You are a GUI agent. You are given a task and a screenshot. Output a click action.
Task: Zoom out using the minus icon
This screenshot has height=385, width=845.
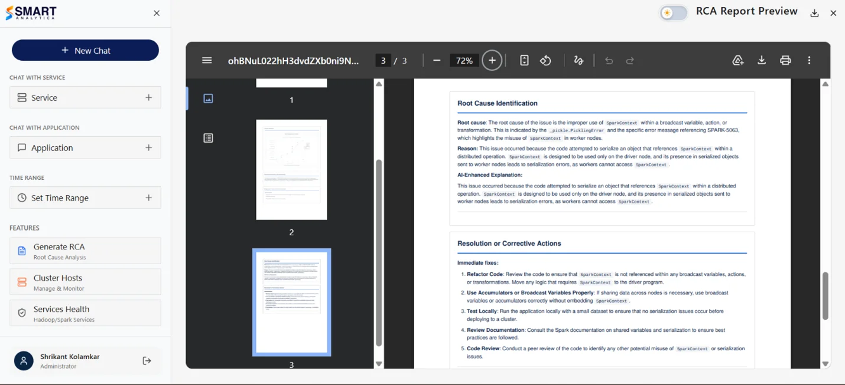tap(437, 60)
